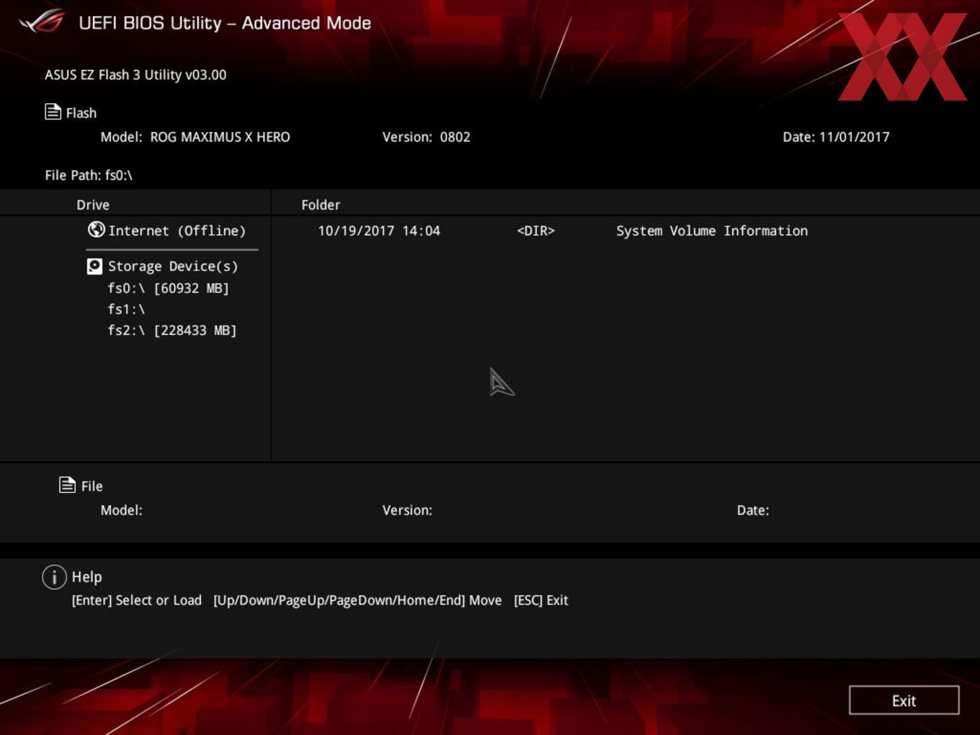Select drive fs0:\ [60932 MB]

click(x=168, y=288)
